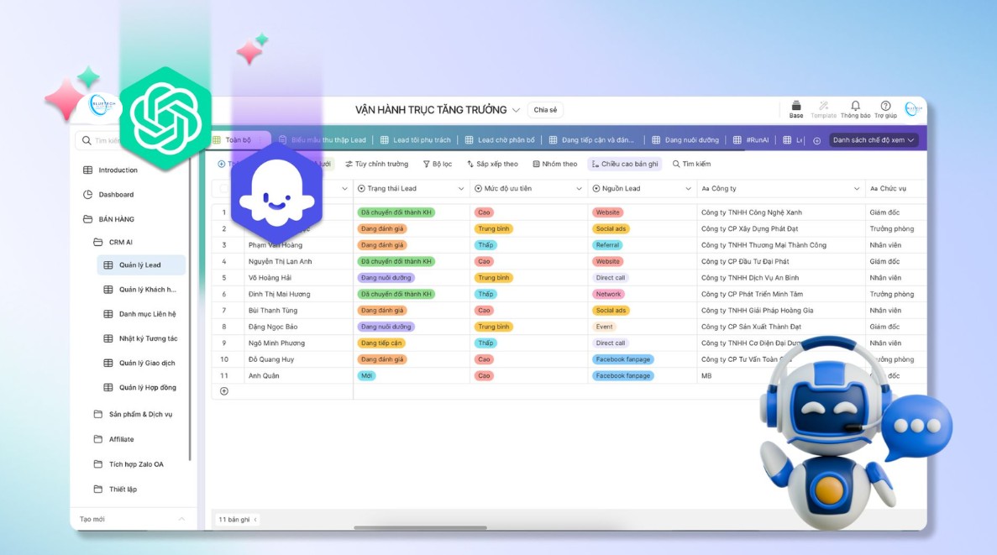Open the name column dropdown arrow
This screenshot has height=555, width=997.
point(344,189)
